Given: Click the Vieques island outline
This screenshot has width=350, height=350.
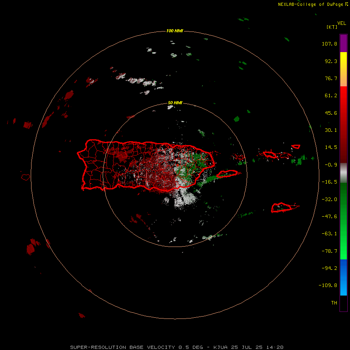Looking at the screenshot, I should (x=227, y=174).
